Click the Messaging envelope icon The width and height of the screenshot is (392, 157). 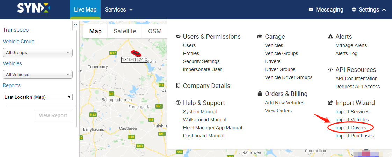tap(311, 10)
